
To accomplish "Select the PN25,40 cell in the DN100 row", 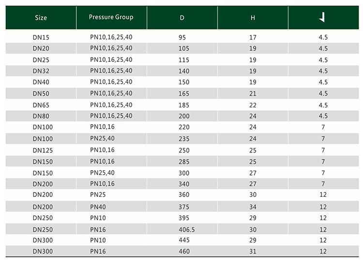I will [x=102, y=138].
